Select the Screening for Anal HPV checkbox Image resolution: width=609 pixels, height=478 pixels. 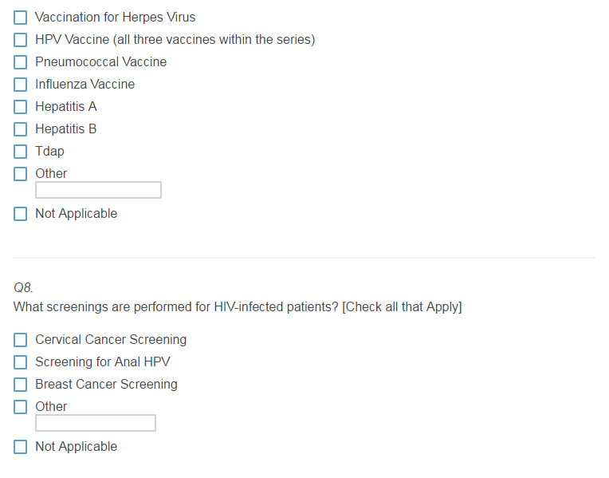[x=21, y=362]
